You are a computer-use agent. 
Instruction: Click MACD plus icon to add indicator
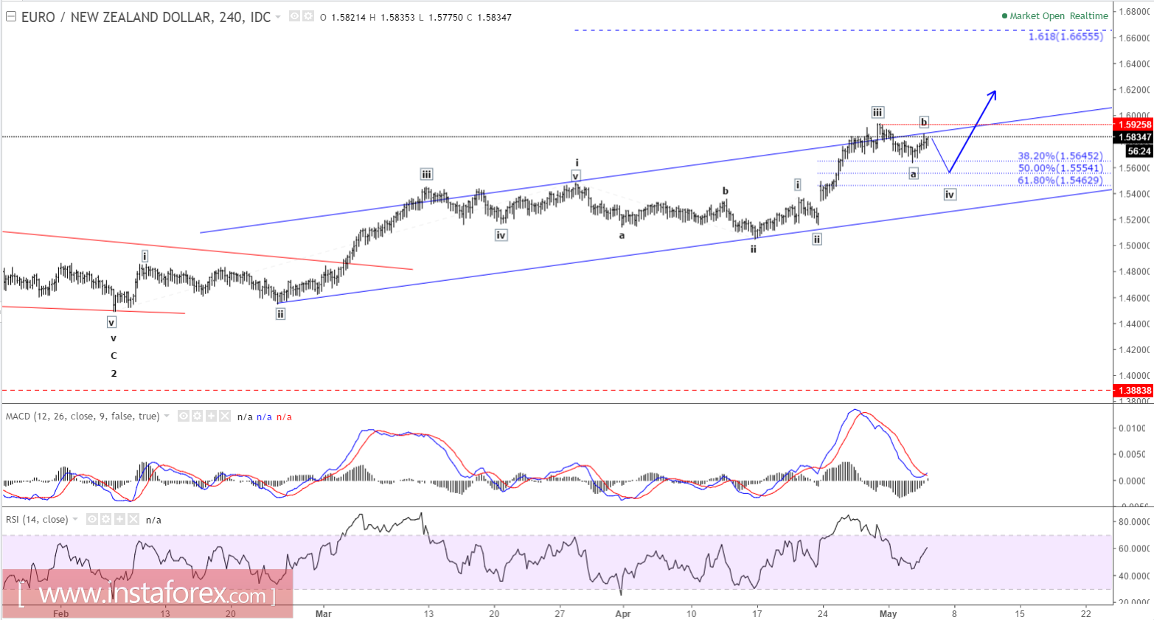pyautogui.click(x=211, y=416)
